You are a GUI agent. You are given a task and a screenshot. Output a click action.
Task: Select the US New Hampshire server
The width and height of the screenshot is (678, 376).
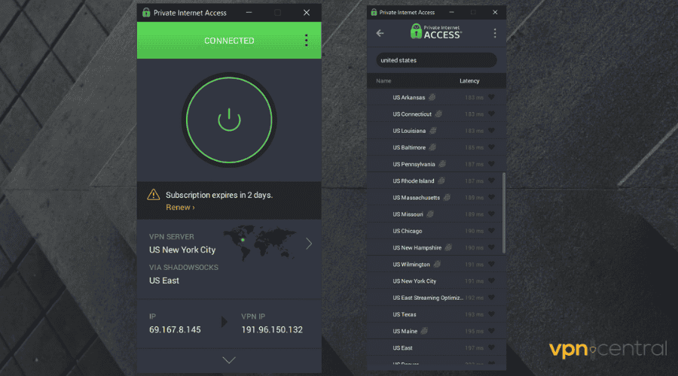(435, 247)
